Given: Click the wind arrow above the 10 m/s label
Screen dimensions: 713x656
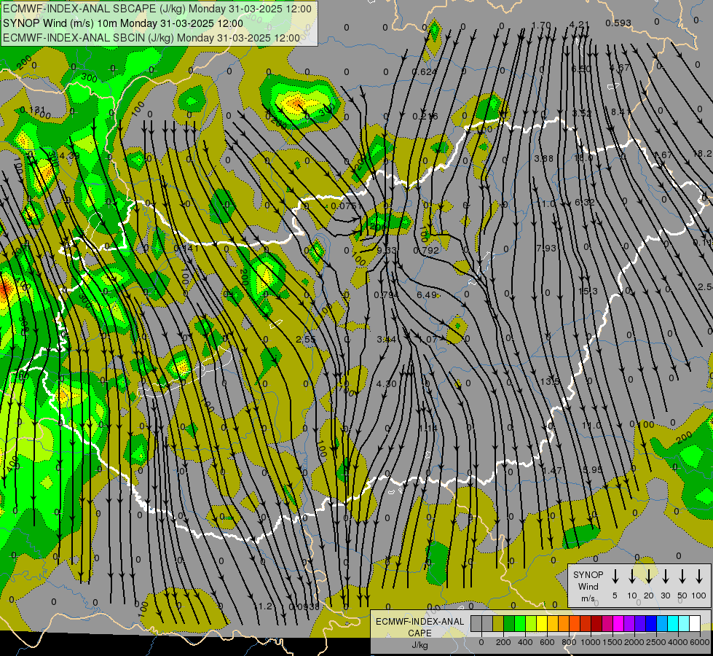Looking at the screenshot, I should (x=632, y=577).
